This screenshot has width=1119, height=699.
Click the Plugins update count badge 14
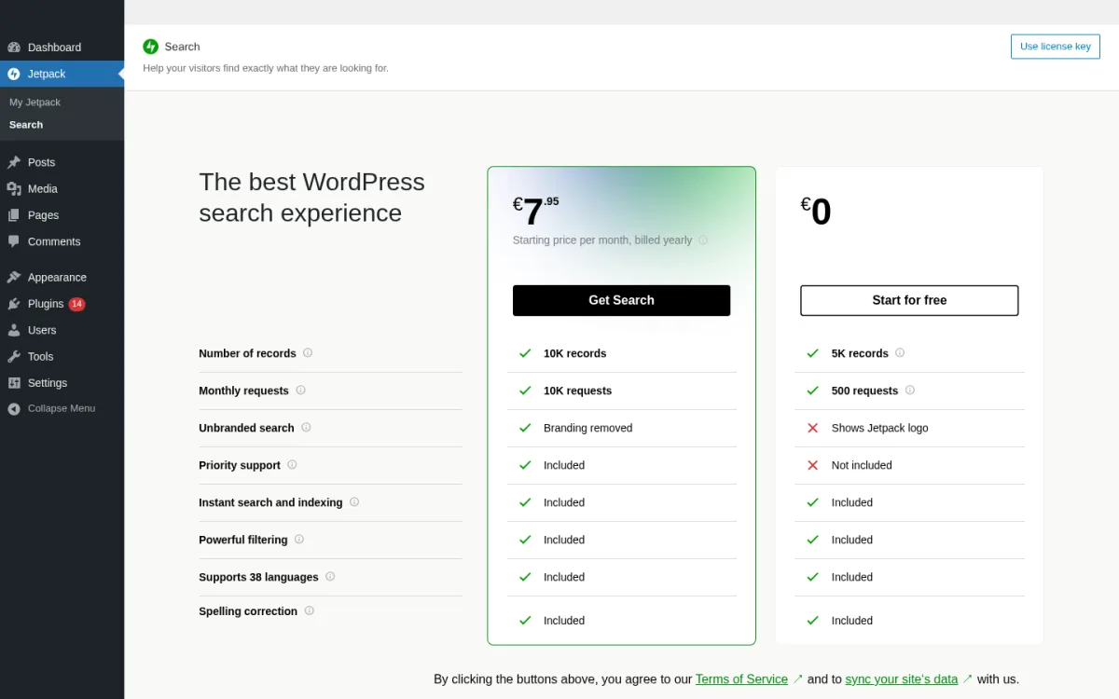(76, 304)
